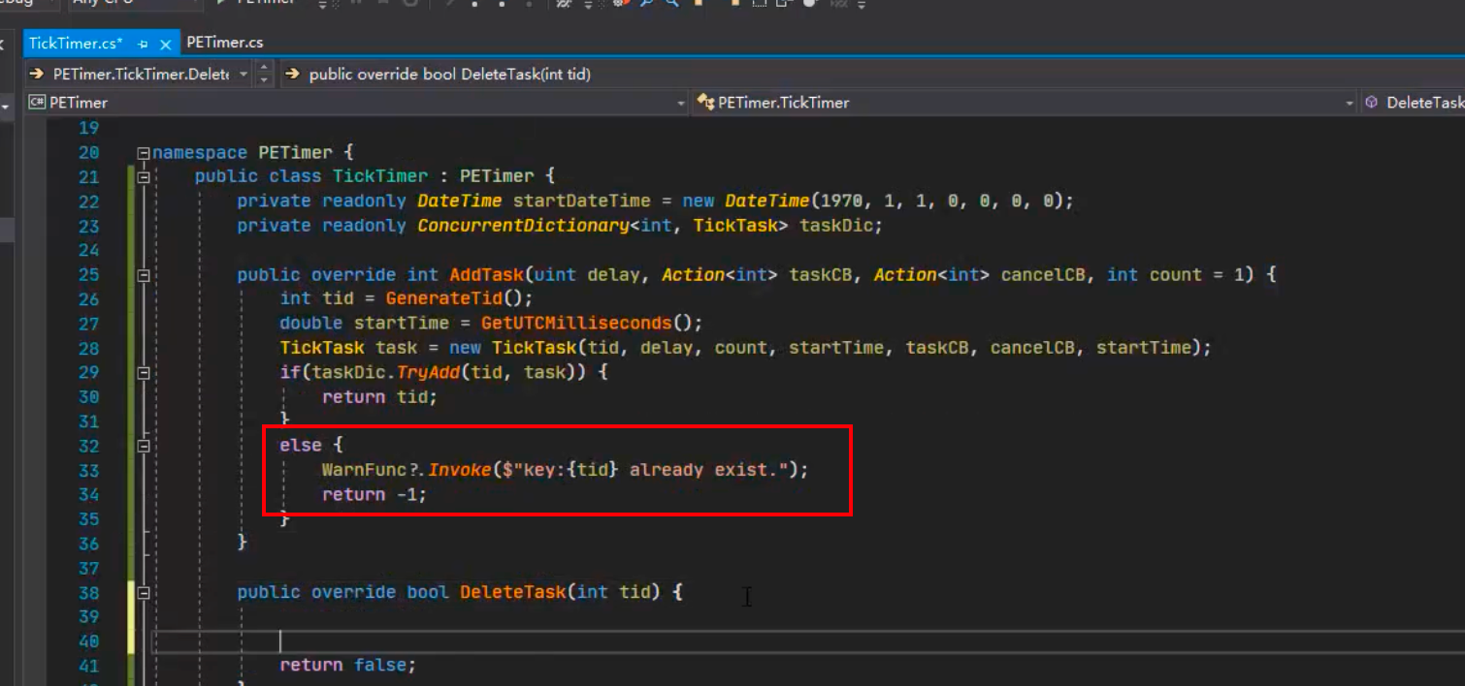Image resolution: width=1465 pixels, height=686 pixels.
Task: Click the 'return -1;' statement
Action: click(374, 494)
